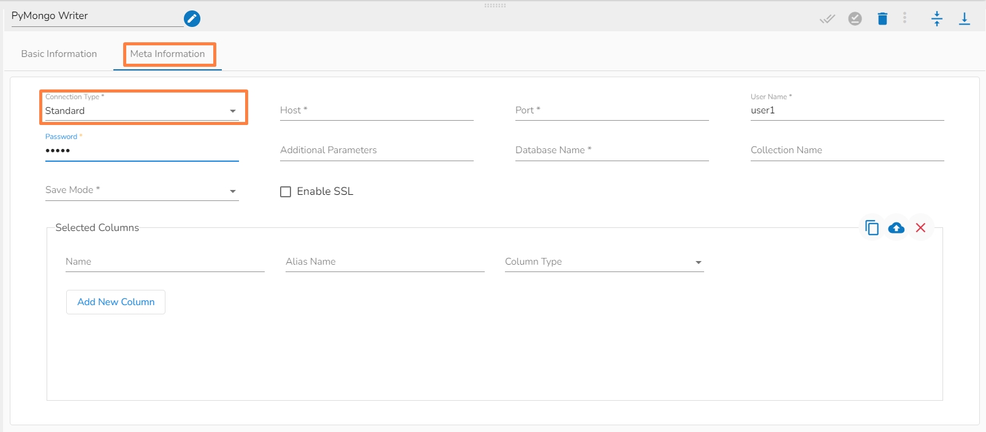Focus the Database Name field
986x432 pixels.
612,151
